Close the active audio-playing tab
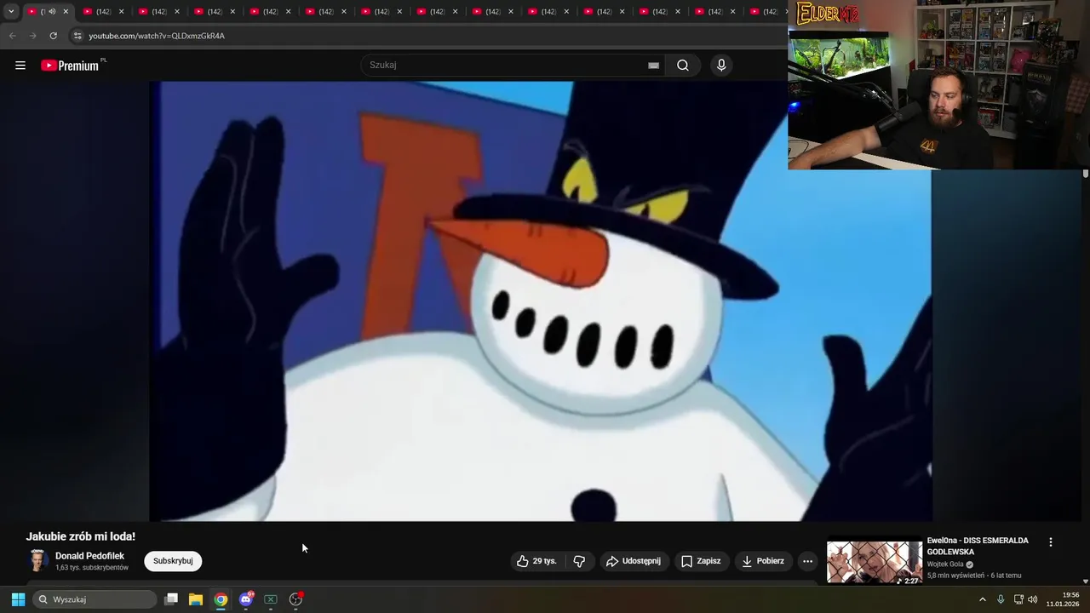This screenshot has height=613, width=1090. click(66, 11)
